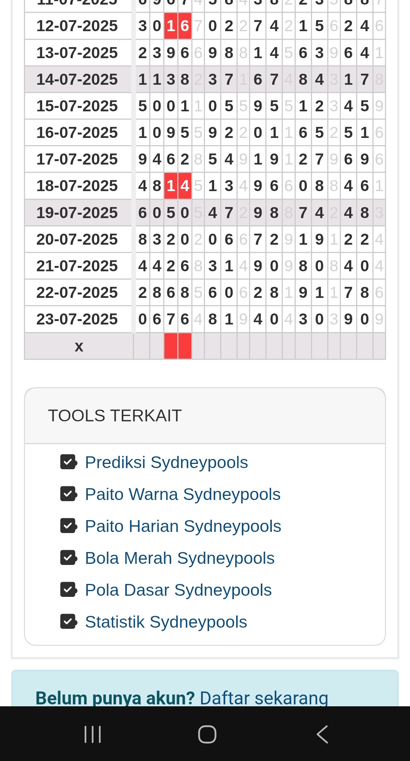This screenshot has height=761, width=410.
Task: Click the check icon beside Statistik Sydneypools
Action: click(68, 622)
